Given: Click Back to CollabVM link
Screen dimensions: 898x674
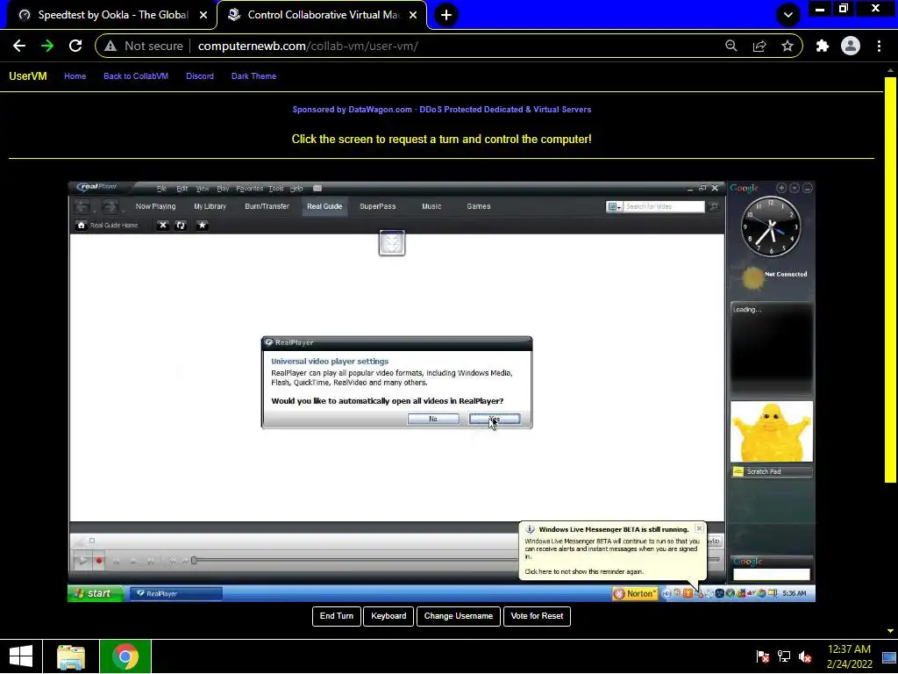Looking at the screenshot, I should click(136, 76).
